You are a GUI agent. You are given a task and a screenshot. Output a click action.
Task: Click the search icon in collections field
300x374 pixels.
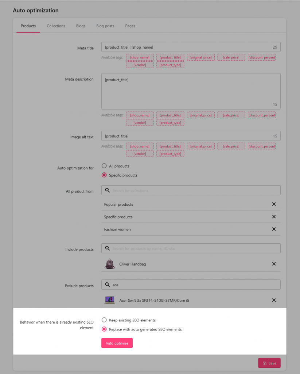(x=108, y=190)
